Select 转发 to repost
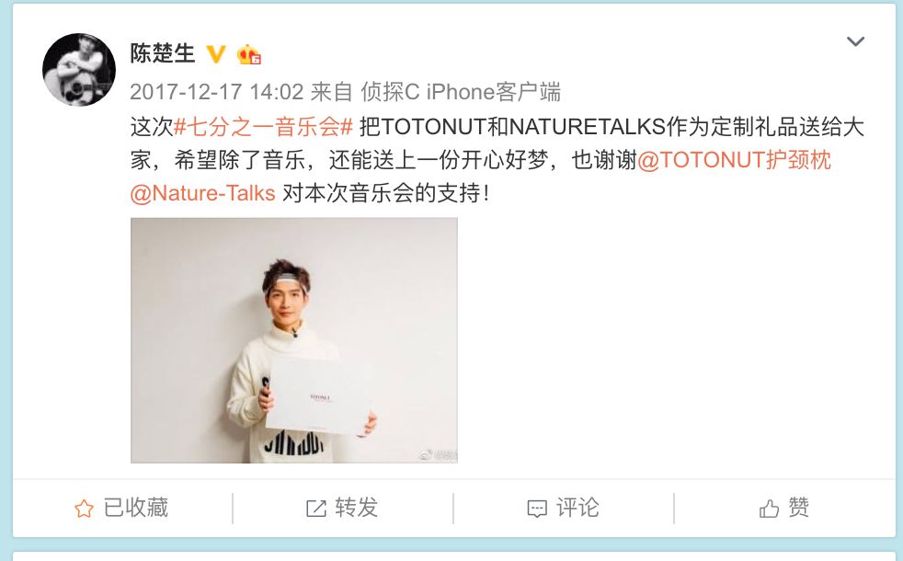The height and width of the screenshot is (561, 903). click(x=357, y=508)
